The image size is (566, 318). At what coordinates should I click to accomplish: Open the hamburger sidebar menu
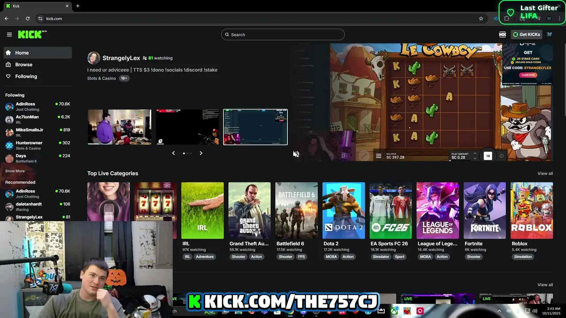tap(9, 34)
